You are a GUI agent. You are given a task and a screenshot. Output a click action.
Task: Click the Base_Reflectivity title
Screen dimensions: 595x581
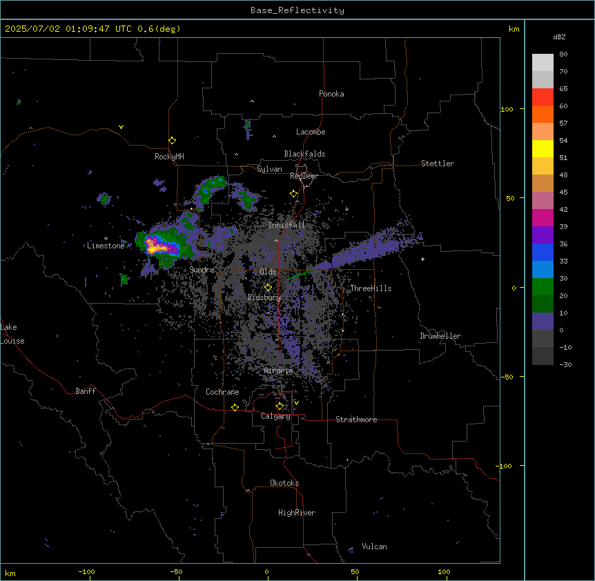tap(297, 10)
